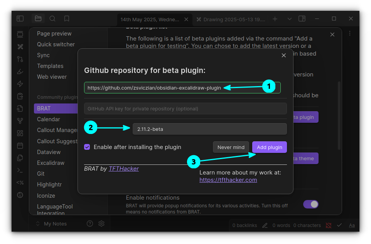Open the bookmarks icon

[67, 19]
